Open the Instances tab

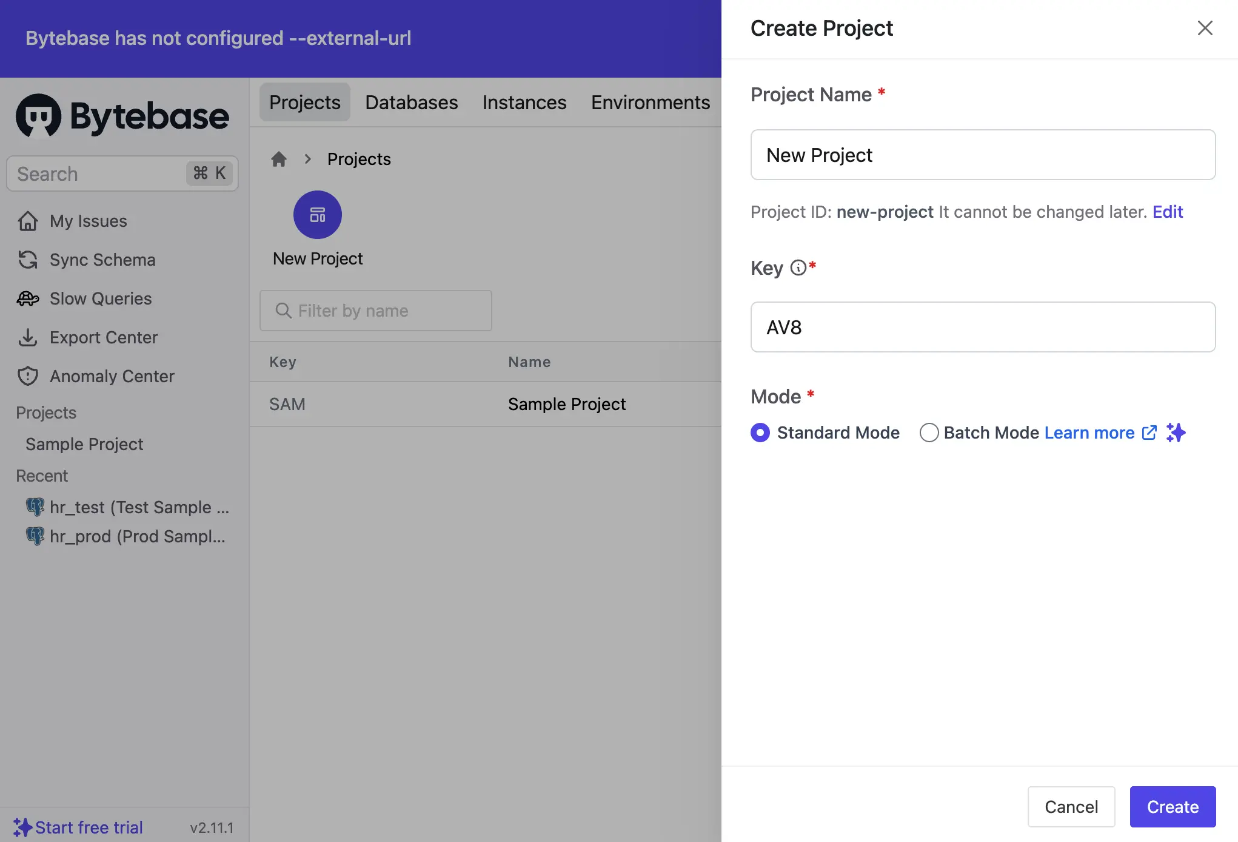[x=524, y=102]
